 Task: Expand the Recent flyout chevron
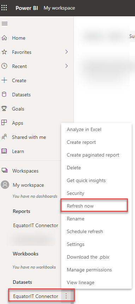point(66,66)
